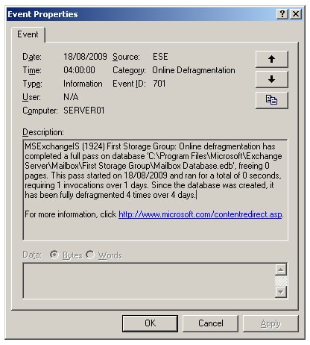Viewport: 310px width, 345px height.
Task: Go to previous event with up arrow
Action: click(271, 59)
